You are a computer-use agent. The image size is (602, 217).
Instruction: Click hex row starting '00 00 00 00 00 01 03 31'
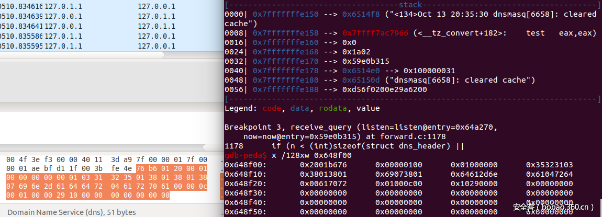[x=107, y=177]
